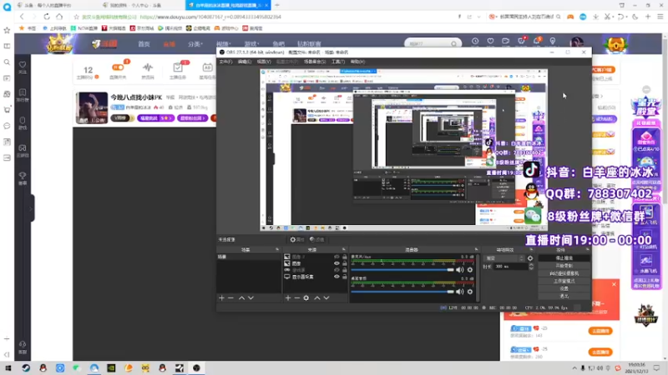This screenshot has width=668, height=375.
Task: Move source up in OBS Sources panel
Action: [x=317, y=298]
